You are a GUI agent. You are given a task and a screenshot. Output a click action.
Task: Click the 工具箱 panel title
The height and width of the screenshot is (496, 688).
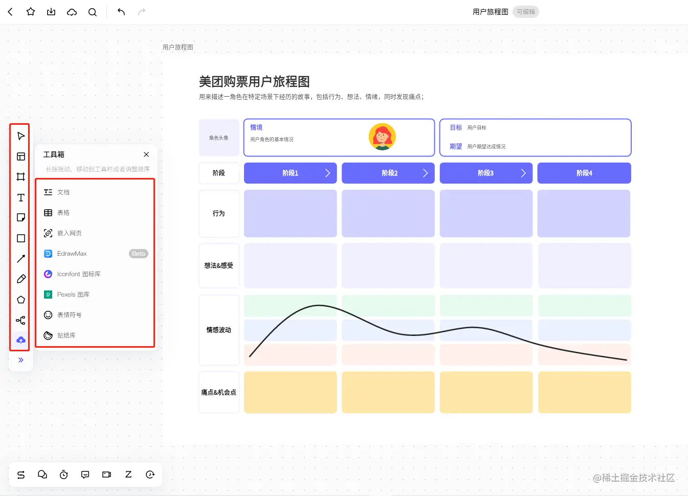tap(54, 154)
